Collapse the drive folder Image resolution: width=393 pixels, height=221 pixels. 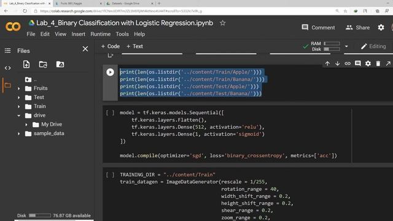click(x=19, y=115)
